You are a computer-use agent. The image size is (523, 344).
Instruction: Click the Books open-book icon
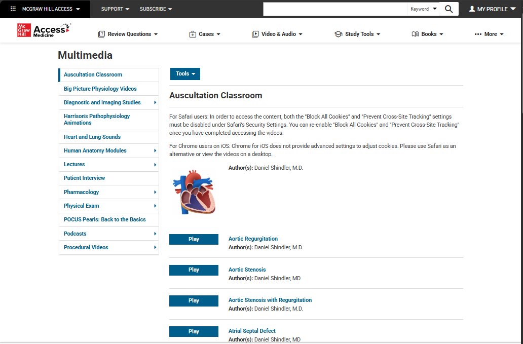pyautogui.click(x=415, y=34)
